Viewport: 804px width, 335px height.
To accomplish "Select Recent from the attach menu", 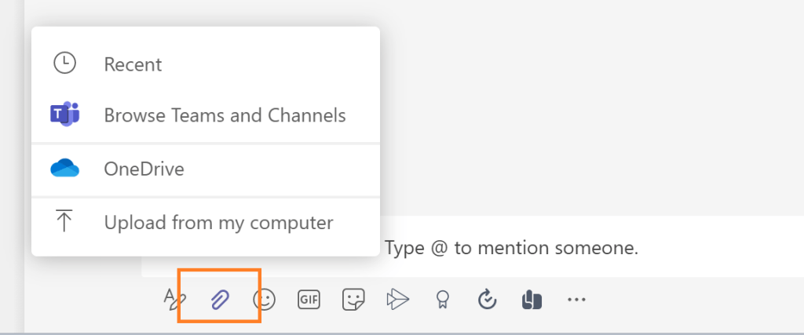I will coord(133,64).
